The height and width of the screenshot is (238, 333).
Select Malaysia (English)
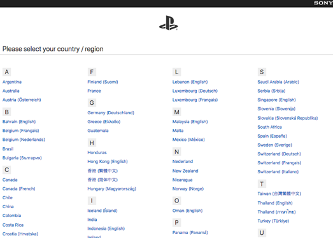190,122
